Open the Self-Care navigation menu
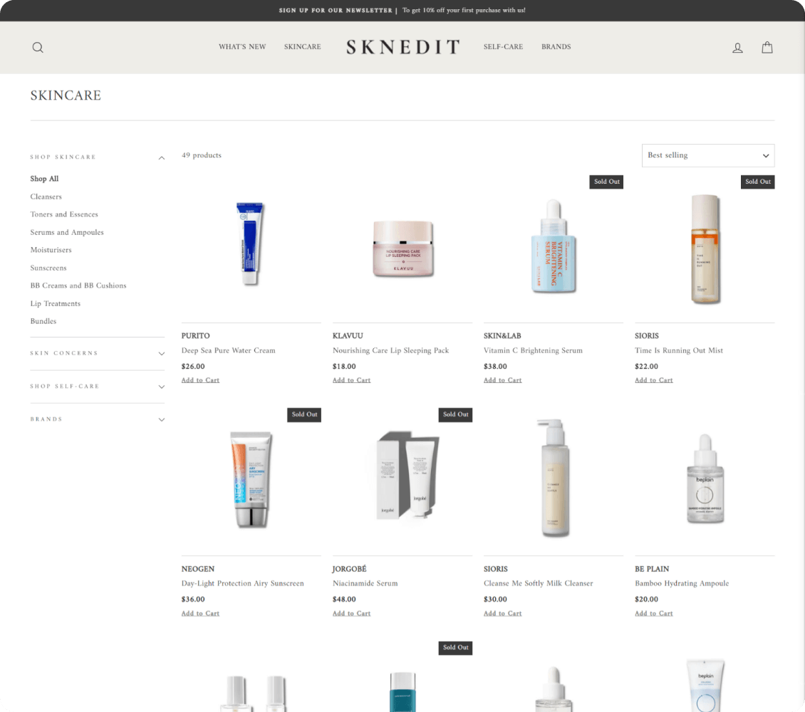Screen dimensions: 805x712 point(503,47)
